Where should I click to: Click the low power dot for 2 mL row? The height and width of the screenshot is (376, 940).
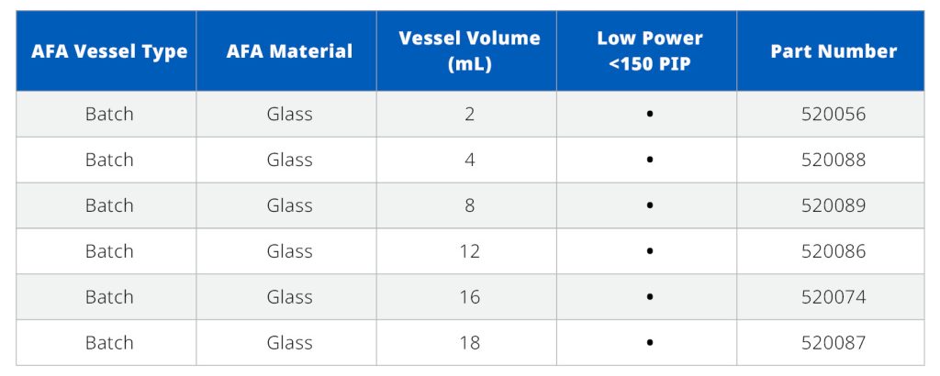(x=649, y=114)
